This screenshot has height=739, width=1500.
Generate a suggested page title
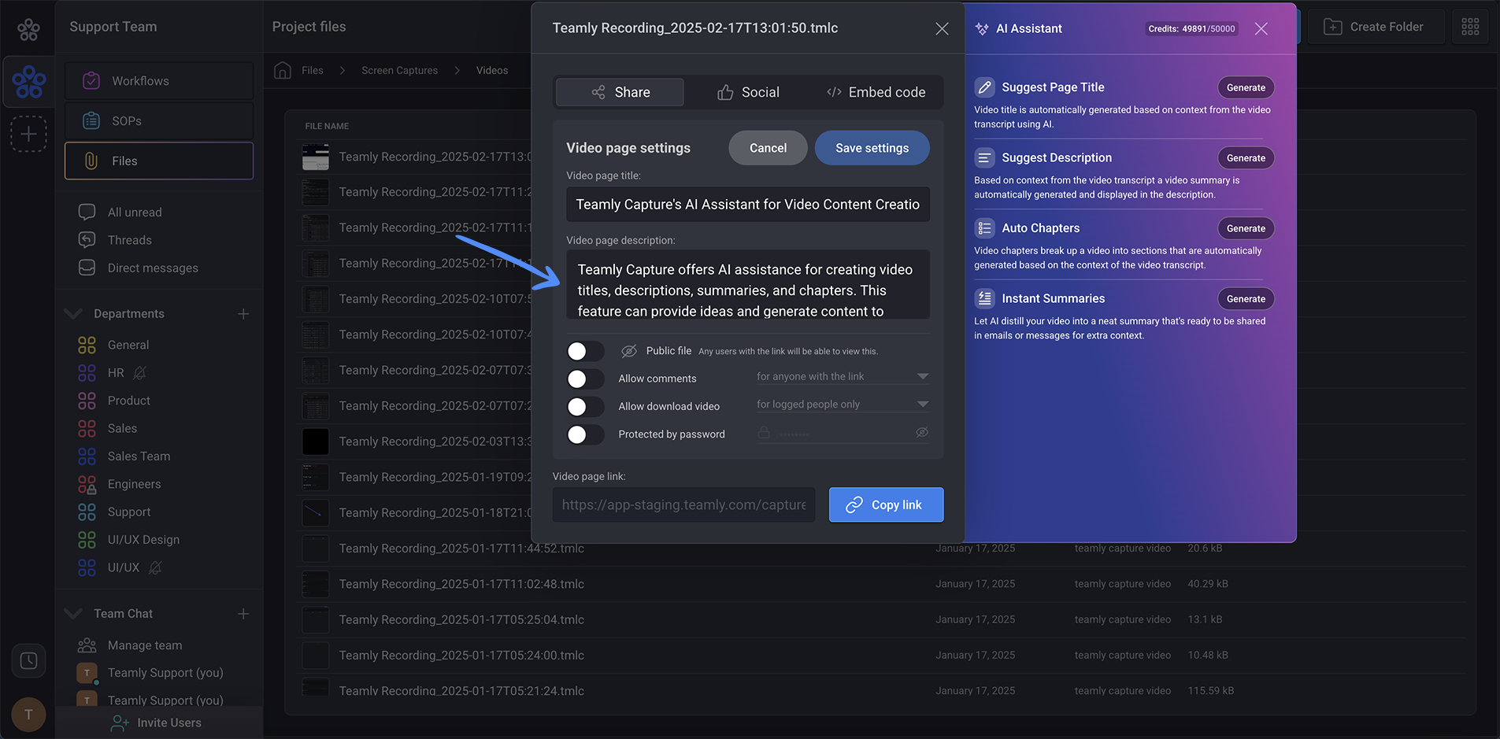[x=1246, y=87]
